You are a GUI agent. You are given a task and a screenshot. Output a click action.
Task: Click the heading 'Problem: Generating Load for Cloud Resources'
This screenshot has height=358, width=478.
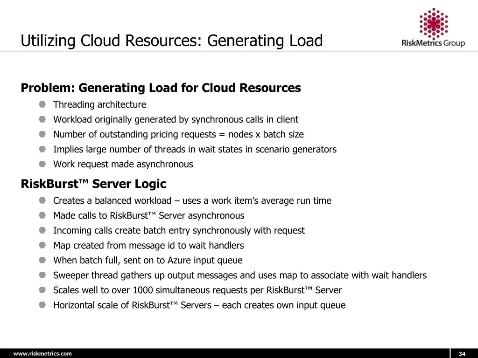(x=161, y=88)
